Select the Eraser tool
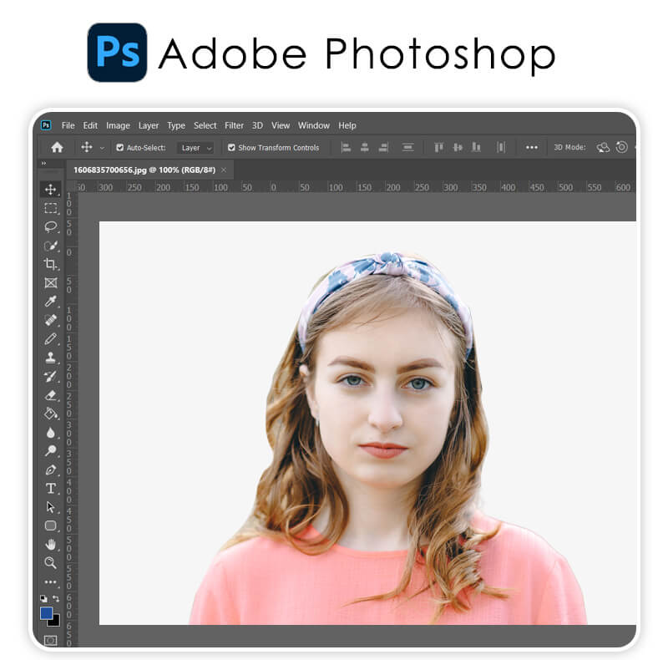Image resolution: width=668 pixels, height=660 pixels. pyautogui.click(x=51, y=396)
